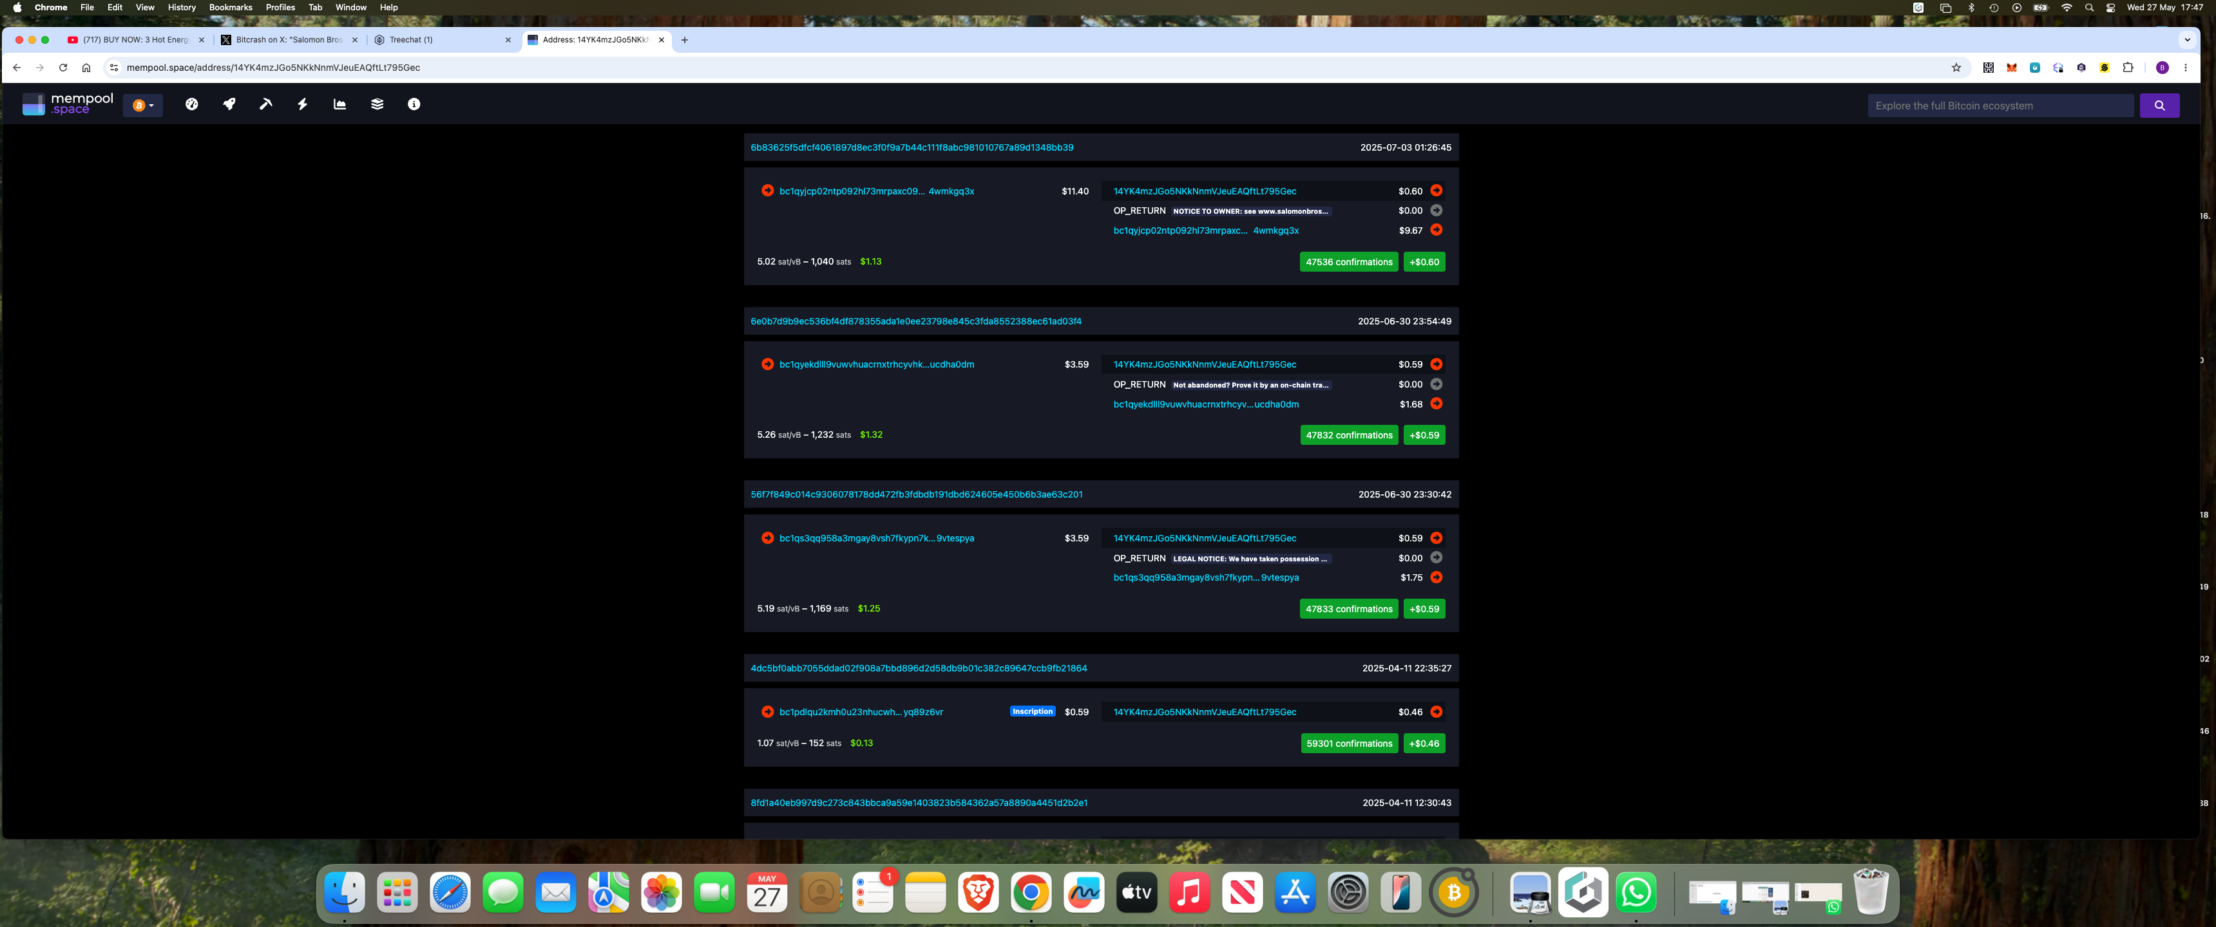Switch to the 'Bitcrash on X' tab
2216x927 pixels.
(289, 39)
